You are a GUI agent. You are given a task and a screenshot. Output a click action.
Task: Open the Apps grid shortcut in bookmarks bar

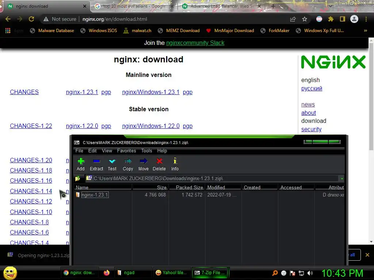[x=8, y=31]
